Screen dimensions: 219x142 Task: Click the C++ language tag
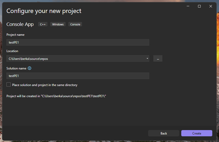point(43,24)
